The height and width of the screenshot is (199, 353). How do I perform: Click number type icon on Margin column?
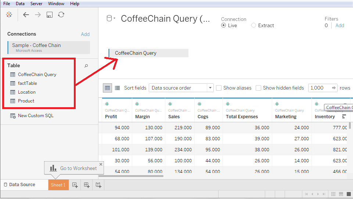[x=137, y=104]
